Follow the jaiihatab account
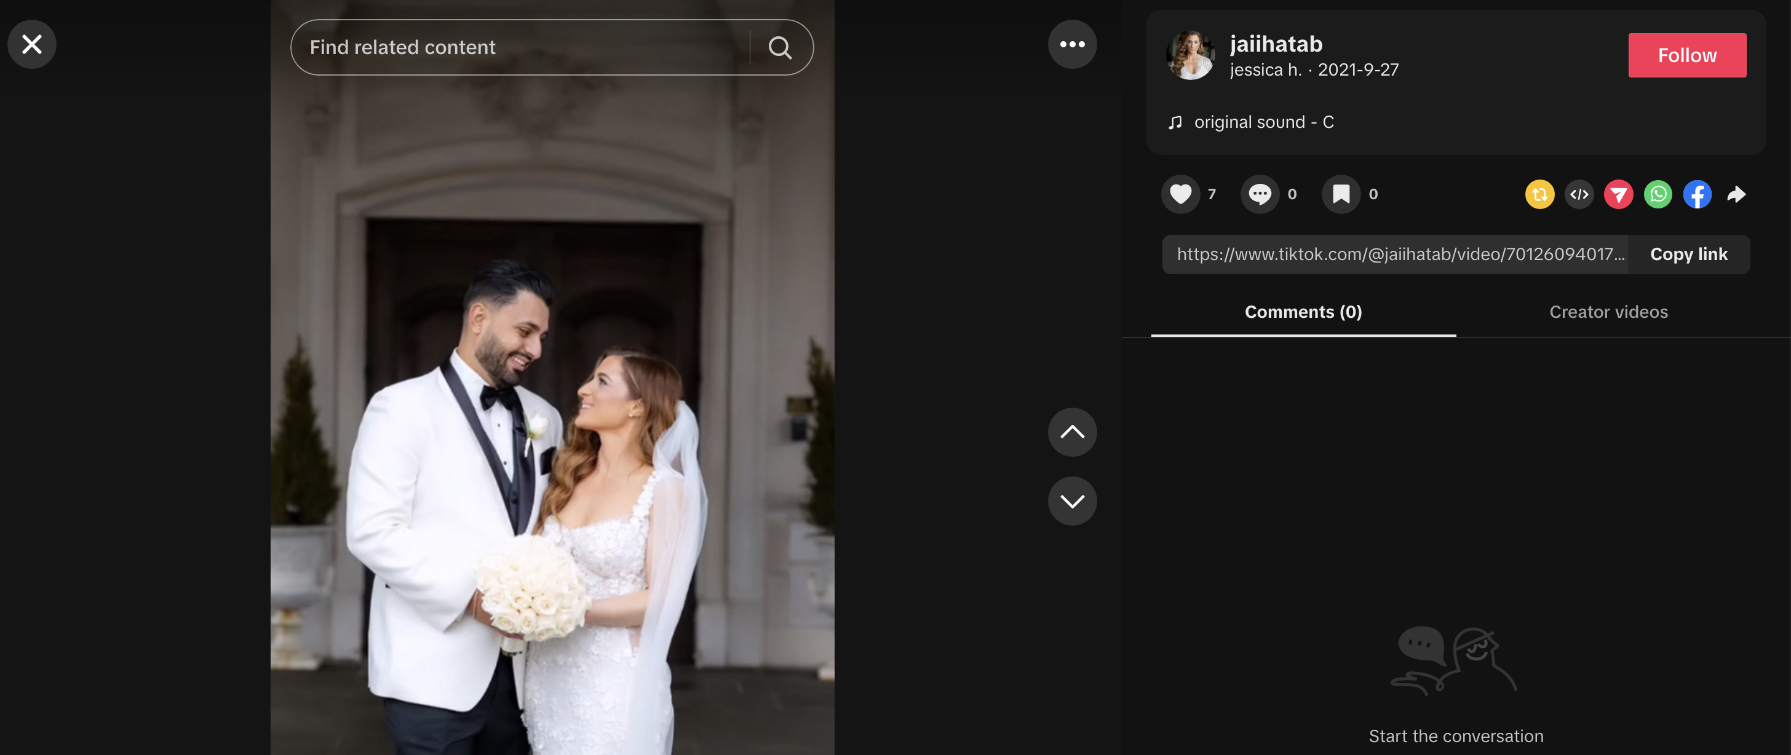The height and width of the screenshot is (755, 1791). [x=1686, y=55]
